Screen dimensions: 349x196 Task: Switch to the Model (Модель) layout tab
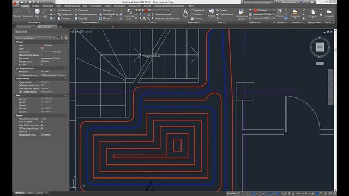(x=20, y=193)
